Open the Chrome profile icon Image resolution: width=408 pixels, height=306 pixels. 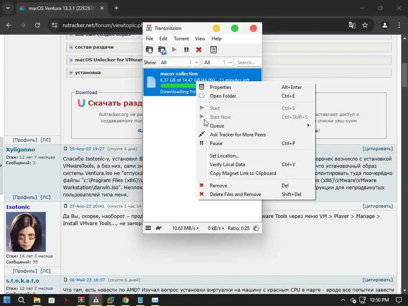tap(385, 25)
